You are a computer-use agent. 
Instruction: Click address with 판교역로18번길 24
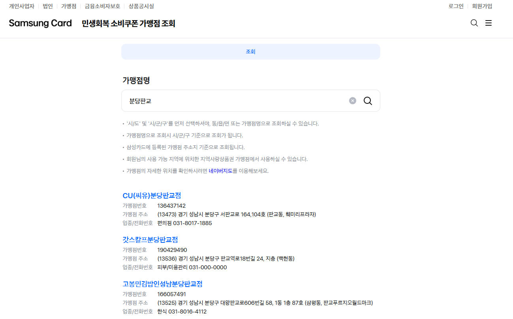[226, 259]
